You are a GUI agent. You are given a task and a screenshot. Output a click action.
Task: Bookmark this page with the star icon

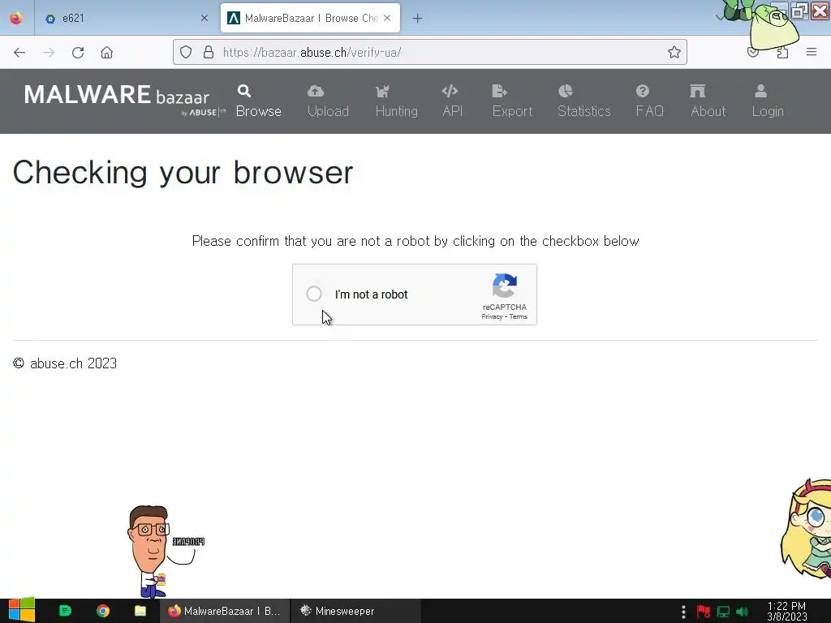click(x=674, y=52)
